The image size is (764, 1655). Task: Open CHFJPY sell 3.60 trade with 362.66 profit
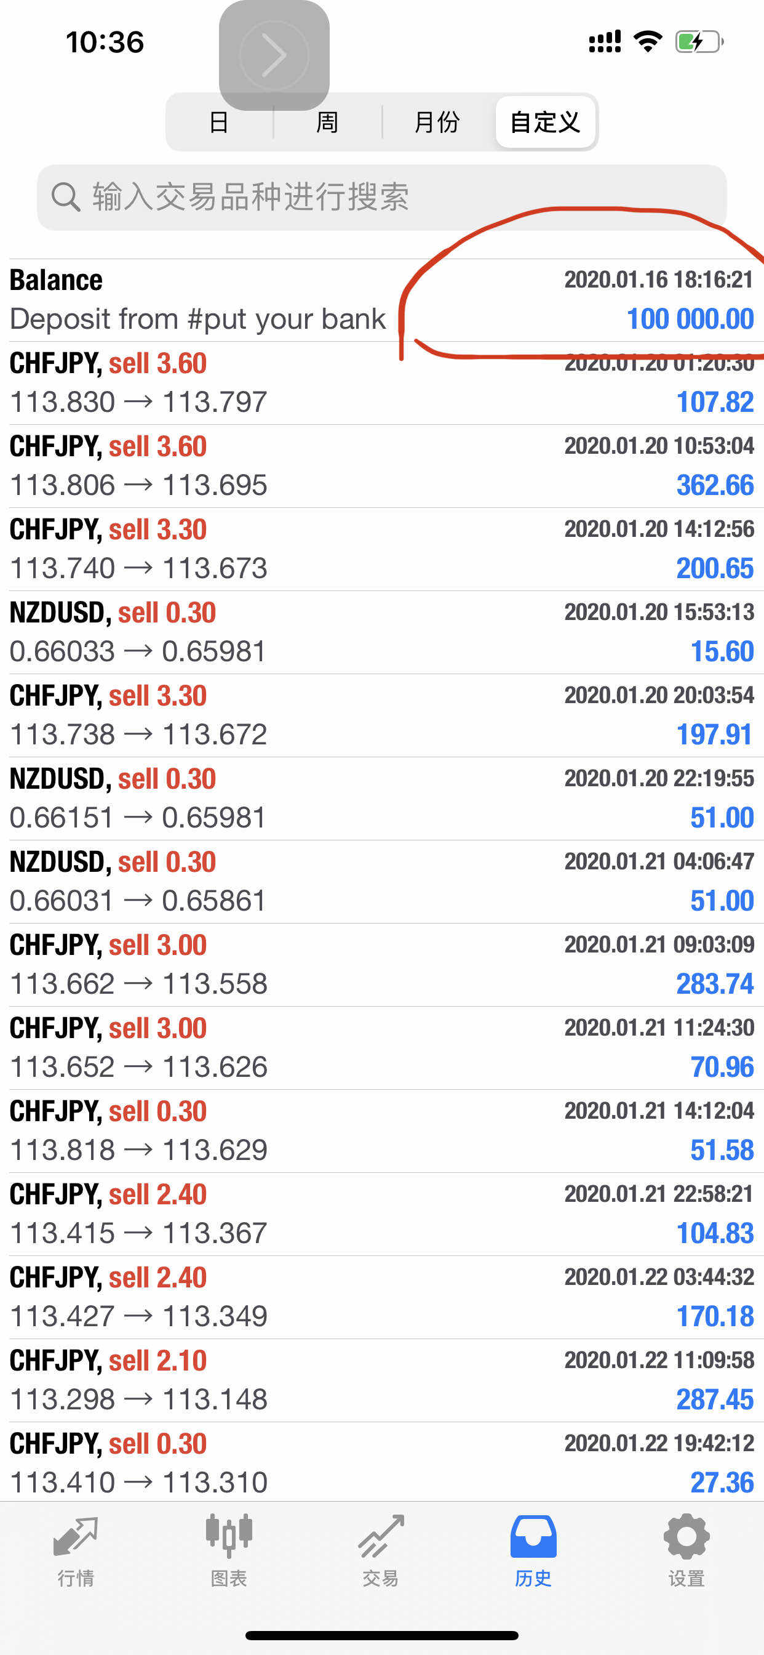click(x=381, y=466)
